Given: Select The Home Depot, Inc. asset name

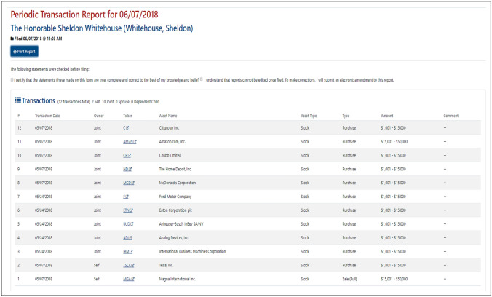Looking at the screenshot, I should pos(175,169).
